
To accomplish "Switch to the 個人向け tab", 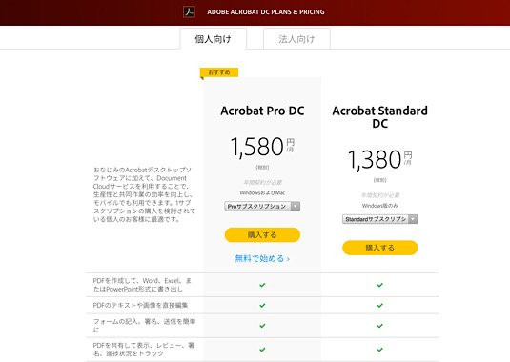I will point(214,39).
